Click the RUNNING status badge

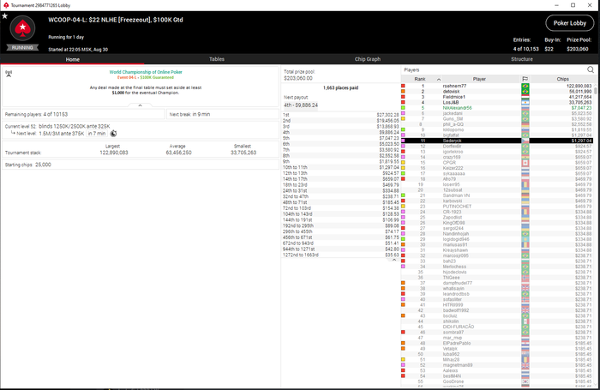pyautogui.click(x=22, y=48)
